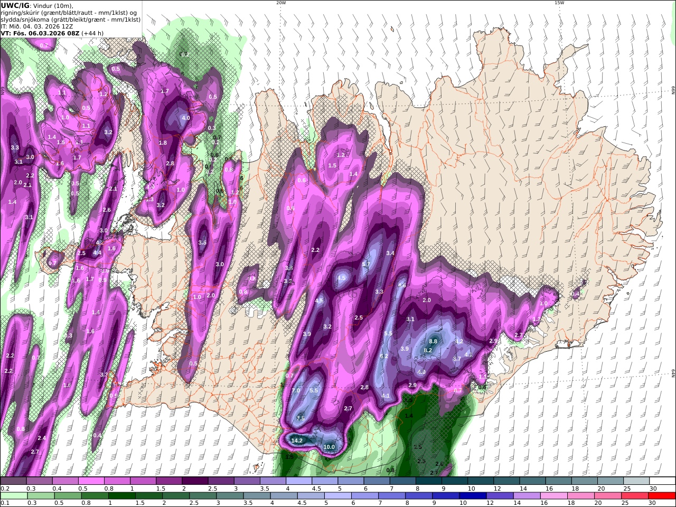Viewport: 676px width, 507px height.
Task: Click the 10.0 snowfall value near the south coast
Action: click(x=329, y=447)
